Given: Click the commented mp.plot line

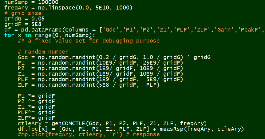Looking at the screenshot, I should coord(89,134).
